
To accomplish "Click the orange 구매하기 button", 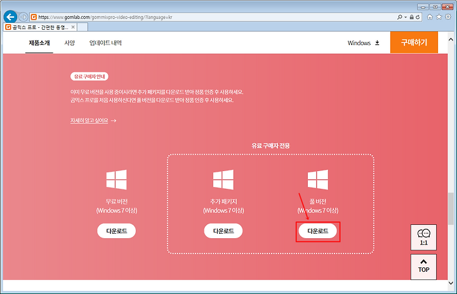I will (414, 42).
